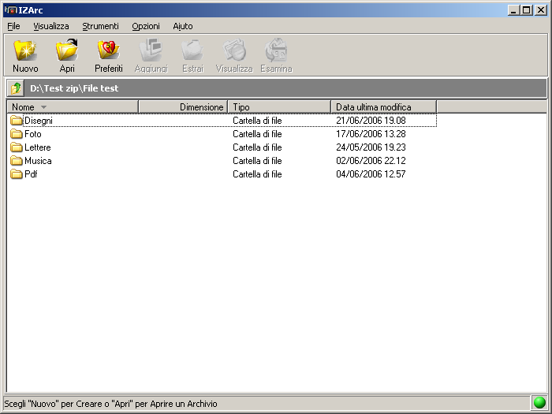552x414 pixels.
Task: Click Cartella di file in Foto row
Action: click(257, 134)
